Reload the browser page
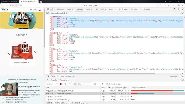This screenshot has height=104, width=185. pyautogui.click(x=6, y=5)
